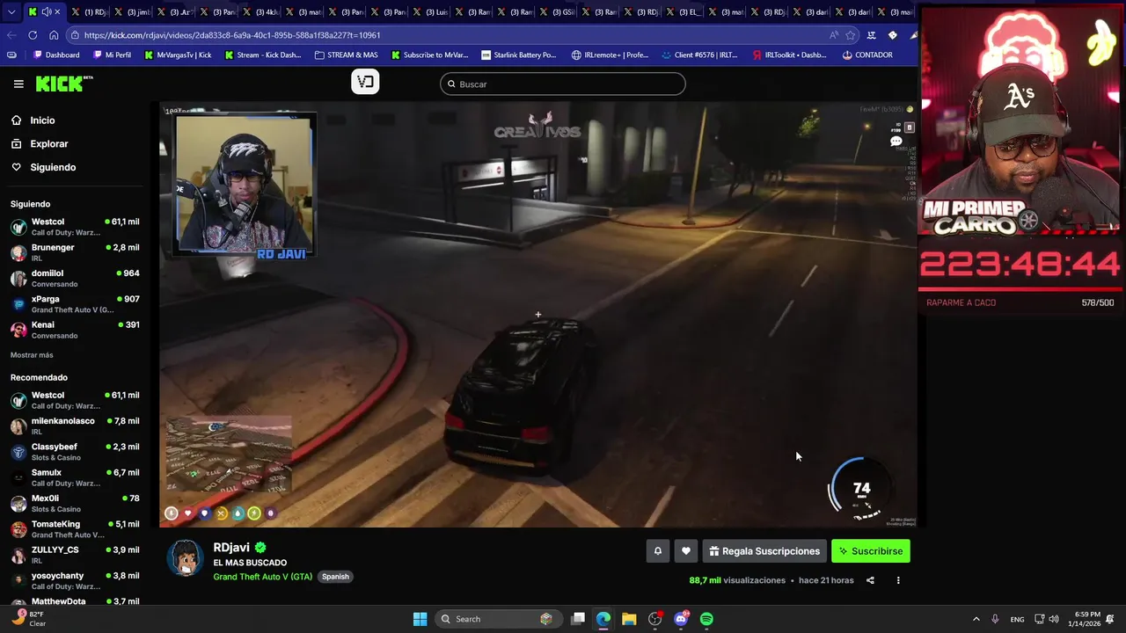Open the browser tab list dropdown
Image resolution: width=1126 pixels, height=633 pixels.
(x=11, y=12)
